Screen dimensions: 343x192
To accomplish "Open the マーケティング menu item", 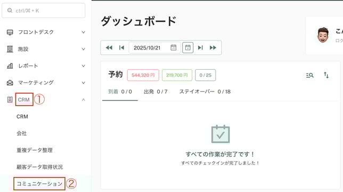I will [x=36, y=82].
